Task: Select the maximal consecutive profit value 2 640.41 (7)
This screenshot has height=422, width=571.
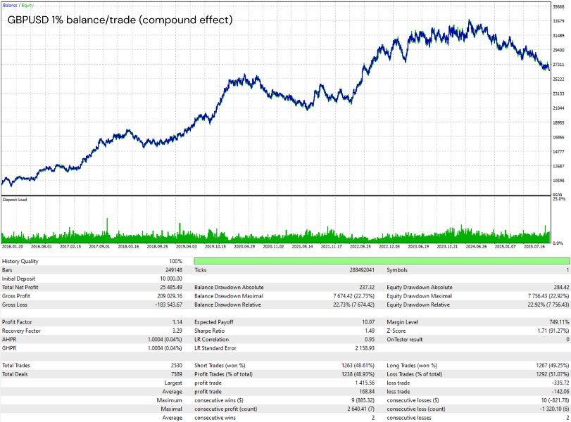Action: coord(361,409)
